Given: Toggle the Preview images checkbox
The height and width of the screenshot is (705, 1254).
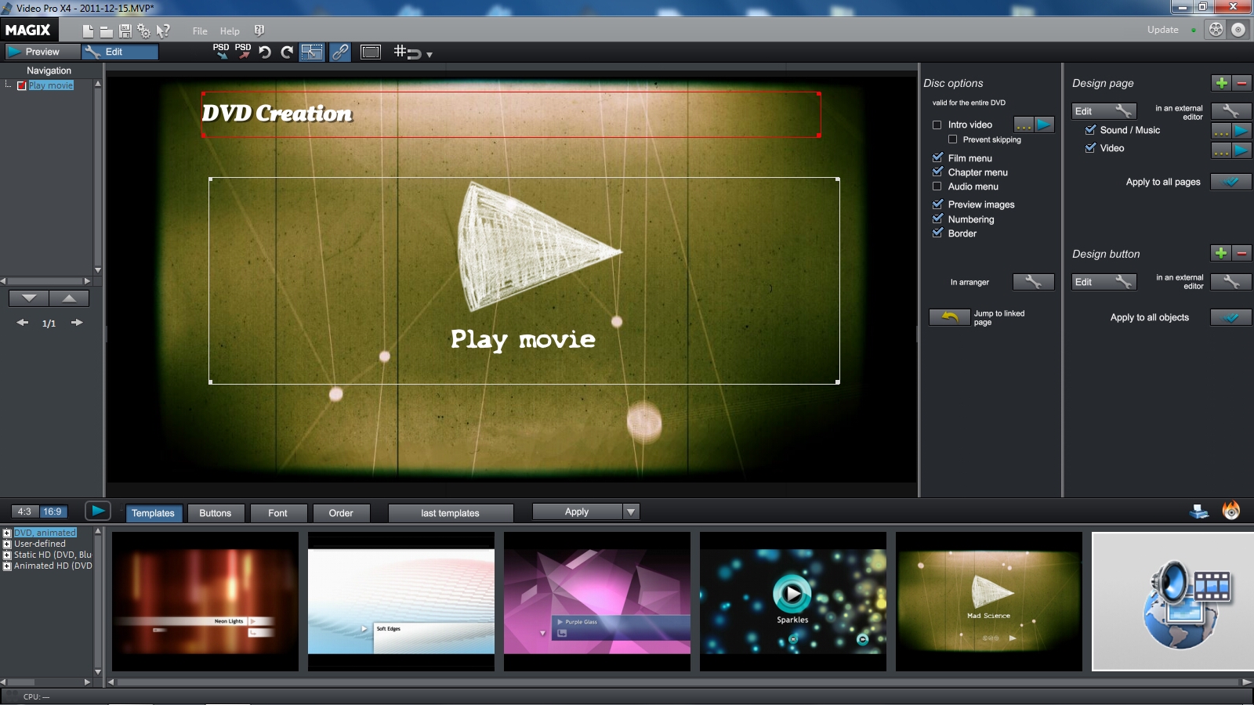Looking at the screenshot, I should [937, 204].
